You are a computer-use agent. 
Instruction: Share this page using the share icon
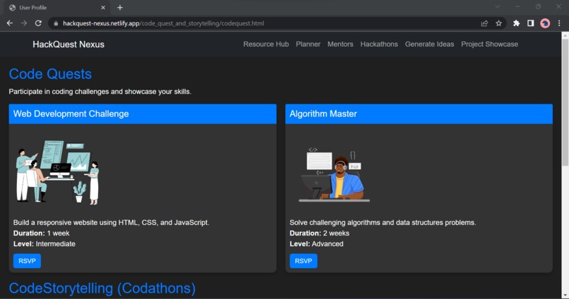click(484, 23)
